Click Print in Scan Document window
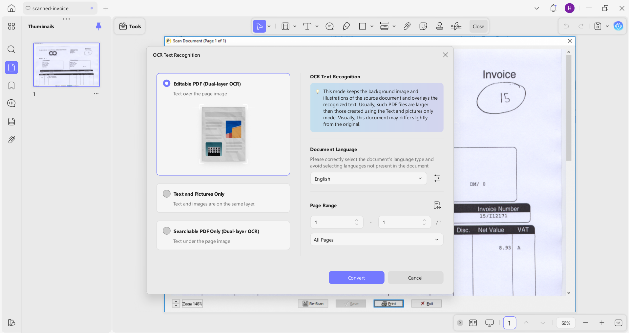 tap(388, 304)
